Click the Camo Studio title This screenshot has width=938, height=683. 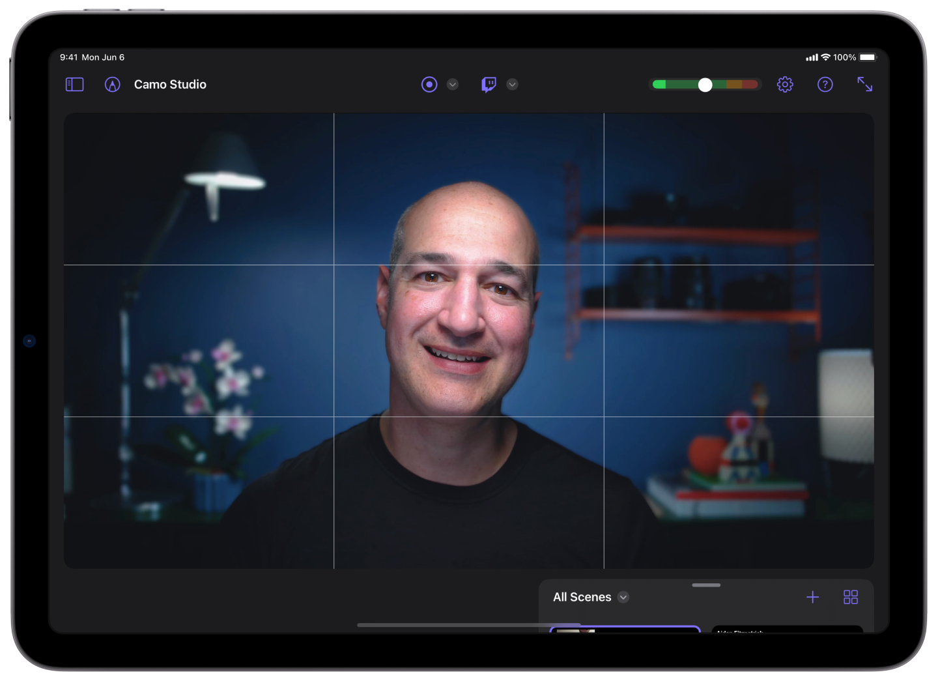pyautogui.click(x=170, y=85)
